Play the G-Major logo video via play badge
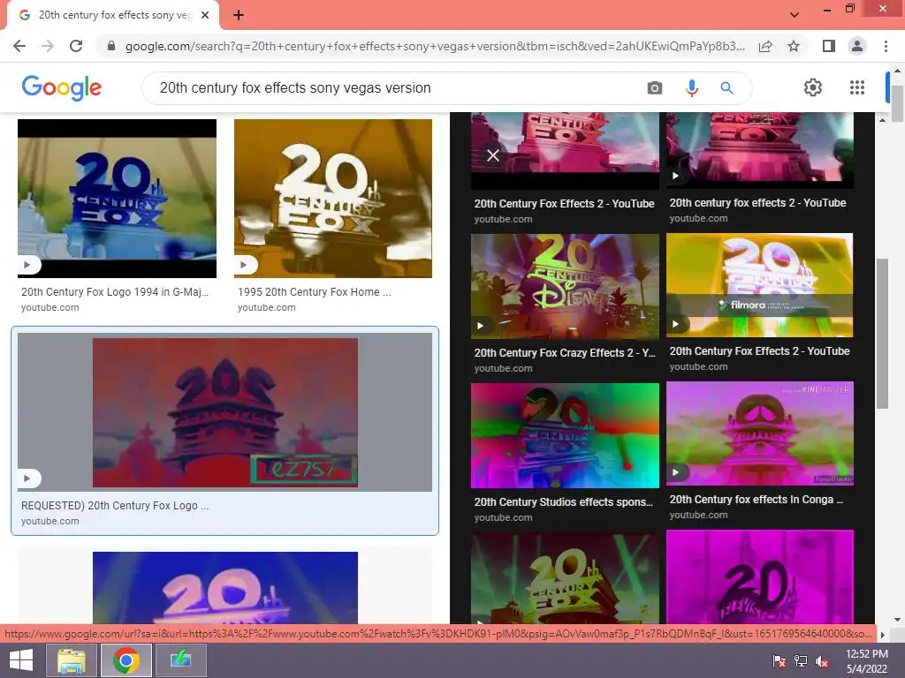Image resolution: width=905 pixels, height=678 pixels. pyautogui.click(x=27, y=265)
